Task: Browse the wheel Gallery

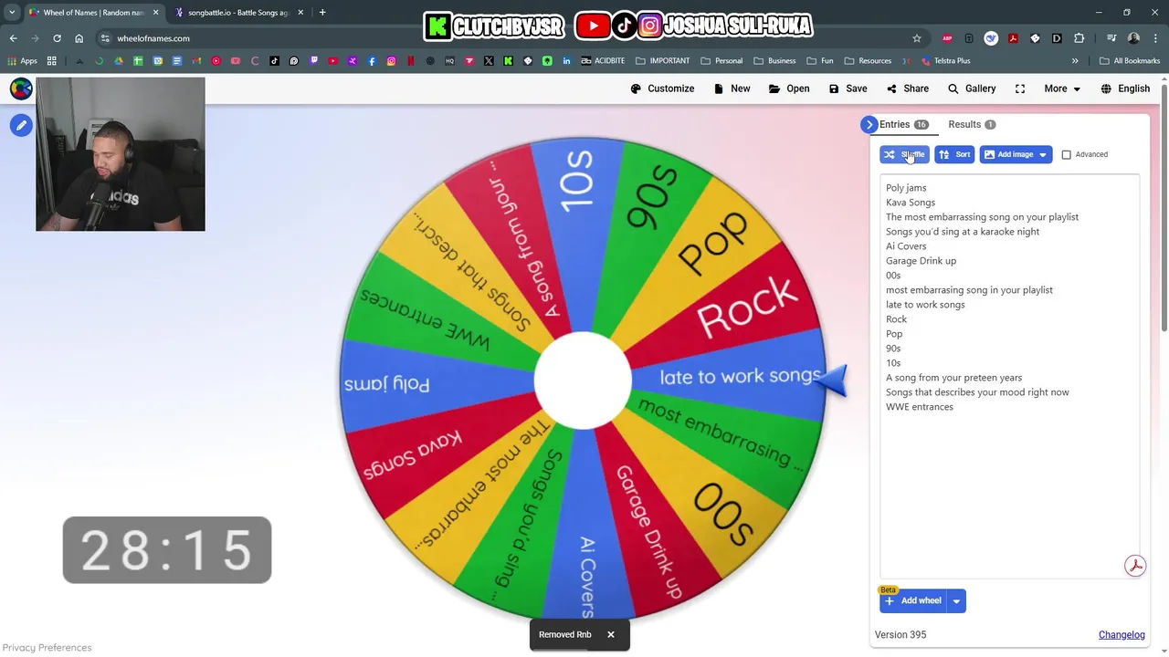Action: pos(972,89)
